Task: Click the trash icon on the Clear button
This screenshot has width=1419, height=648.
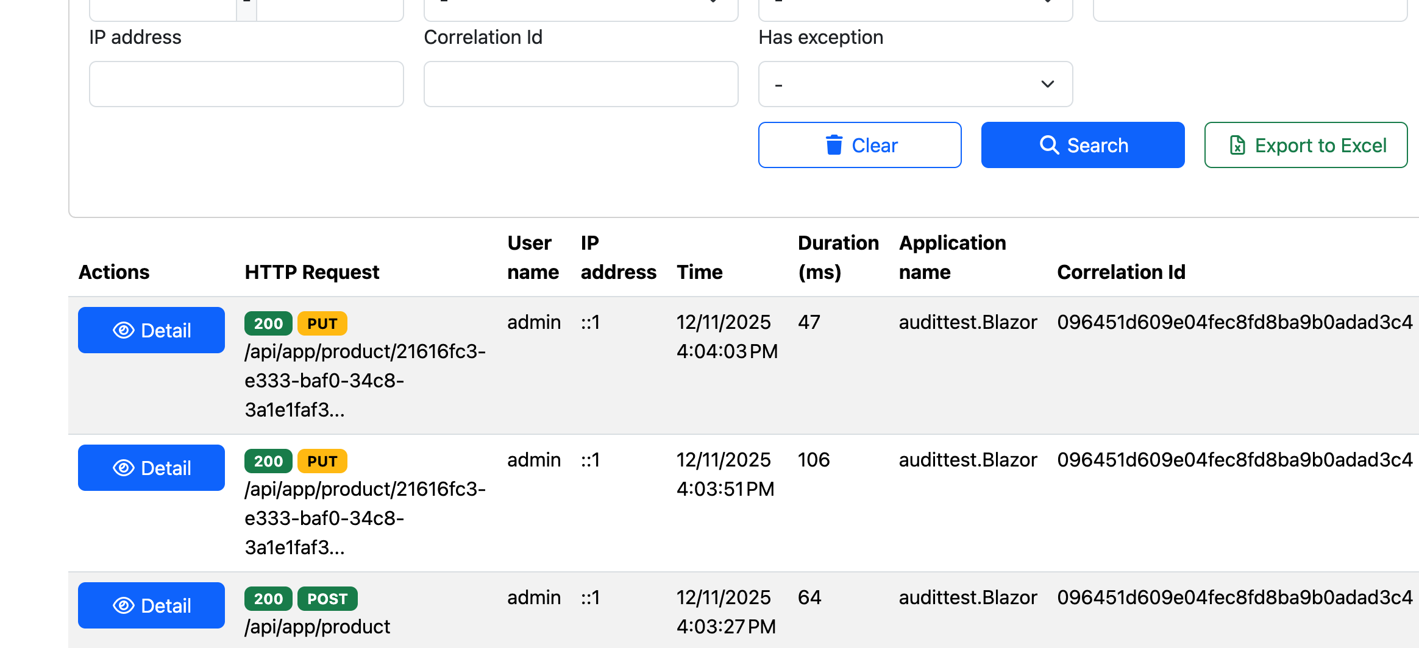Action: pos(833,146)
